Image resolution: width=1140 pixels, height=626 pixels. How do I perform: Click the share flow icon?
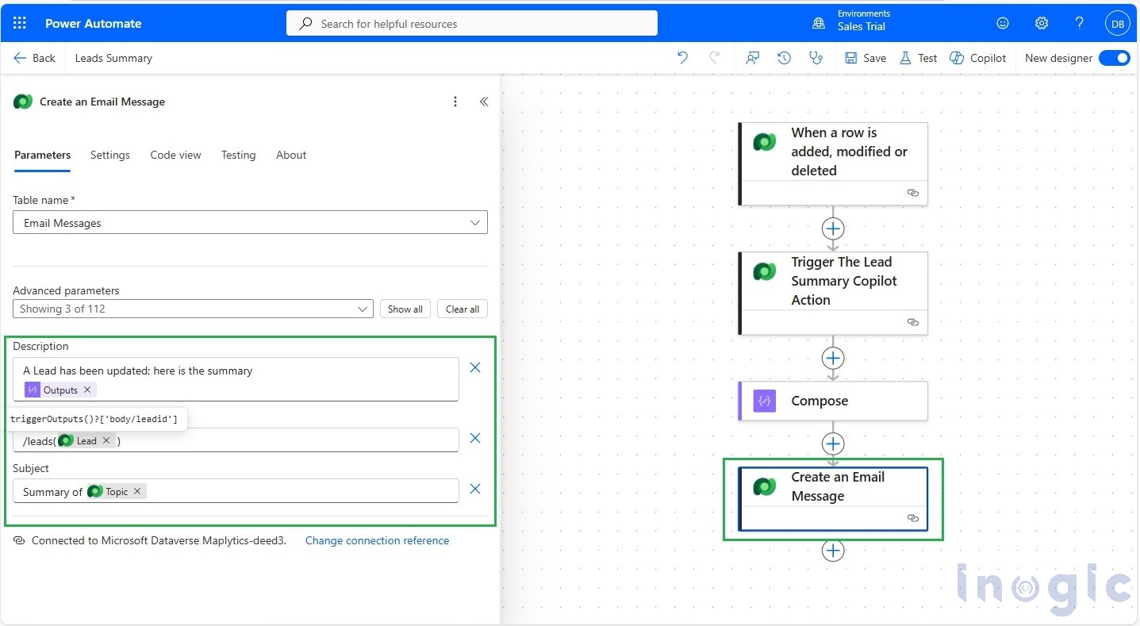[752, 58]
